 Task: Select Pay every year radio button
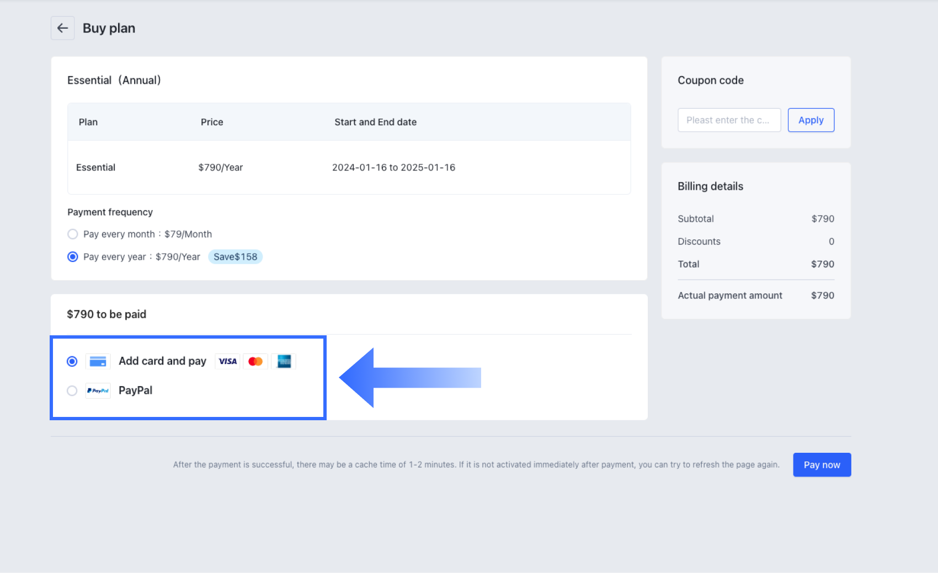(72, 256)
